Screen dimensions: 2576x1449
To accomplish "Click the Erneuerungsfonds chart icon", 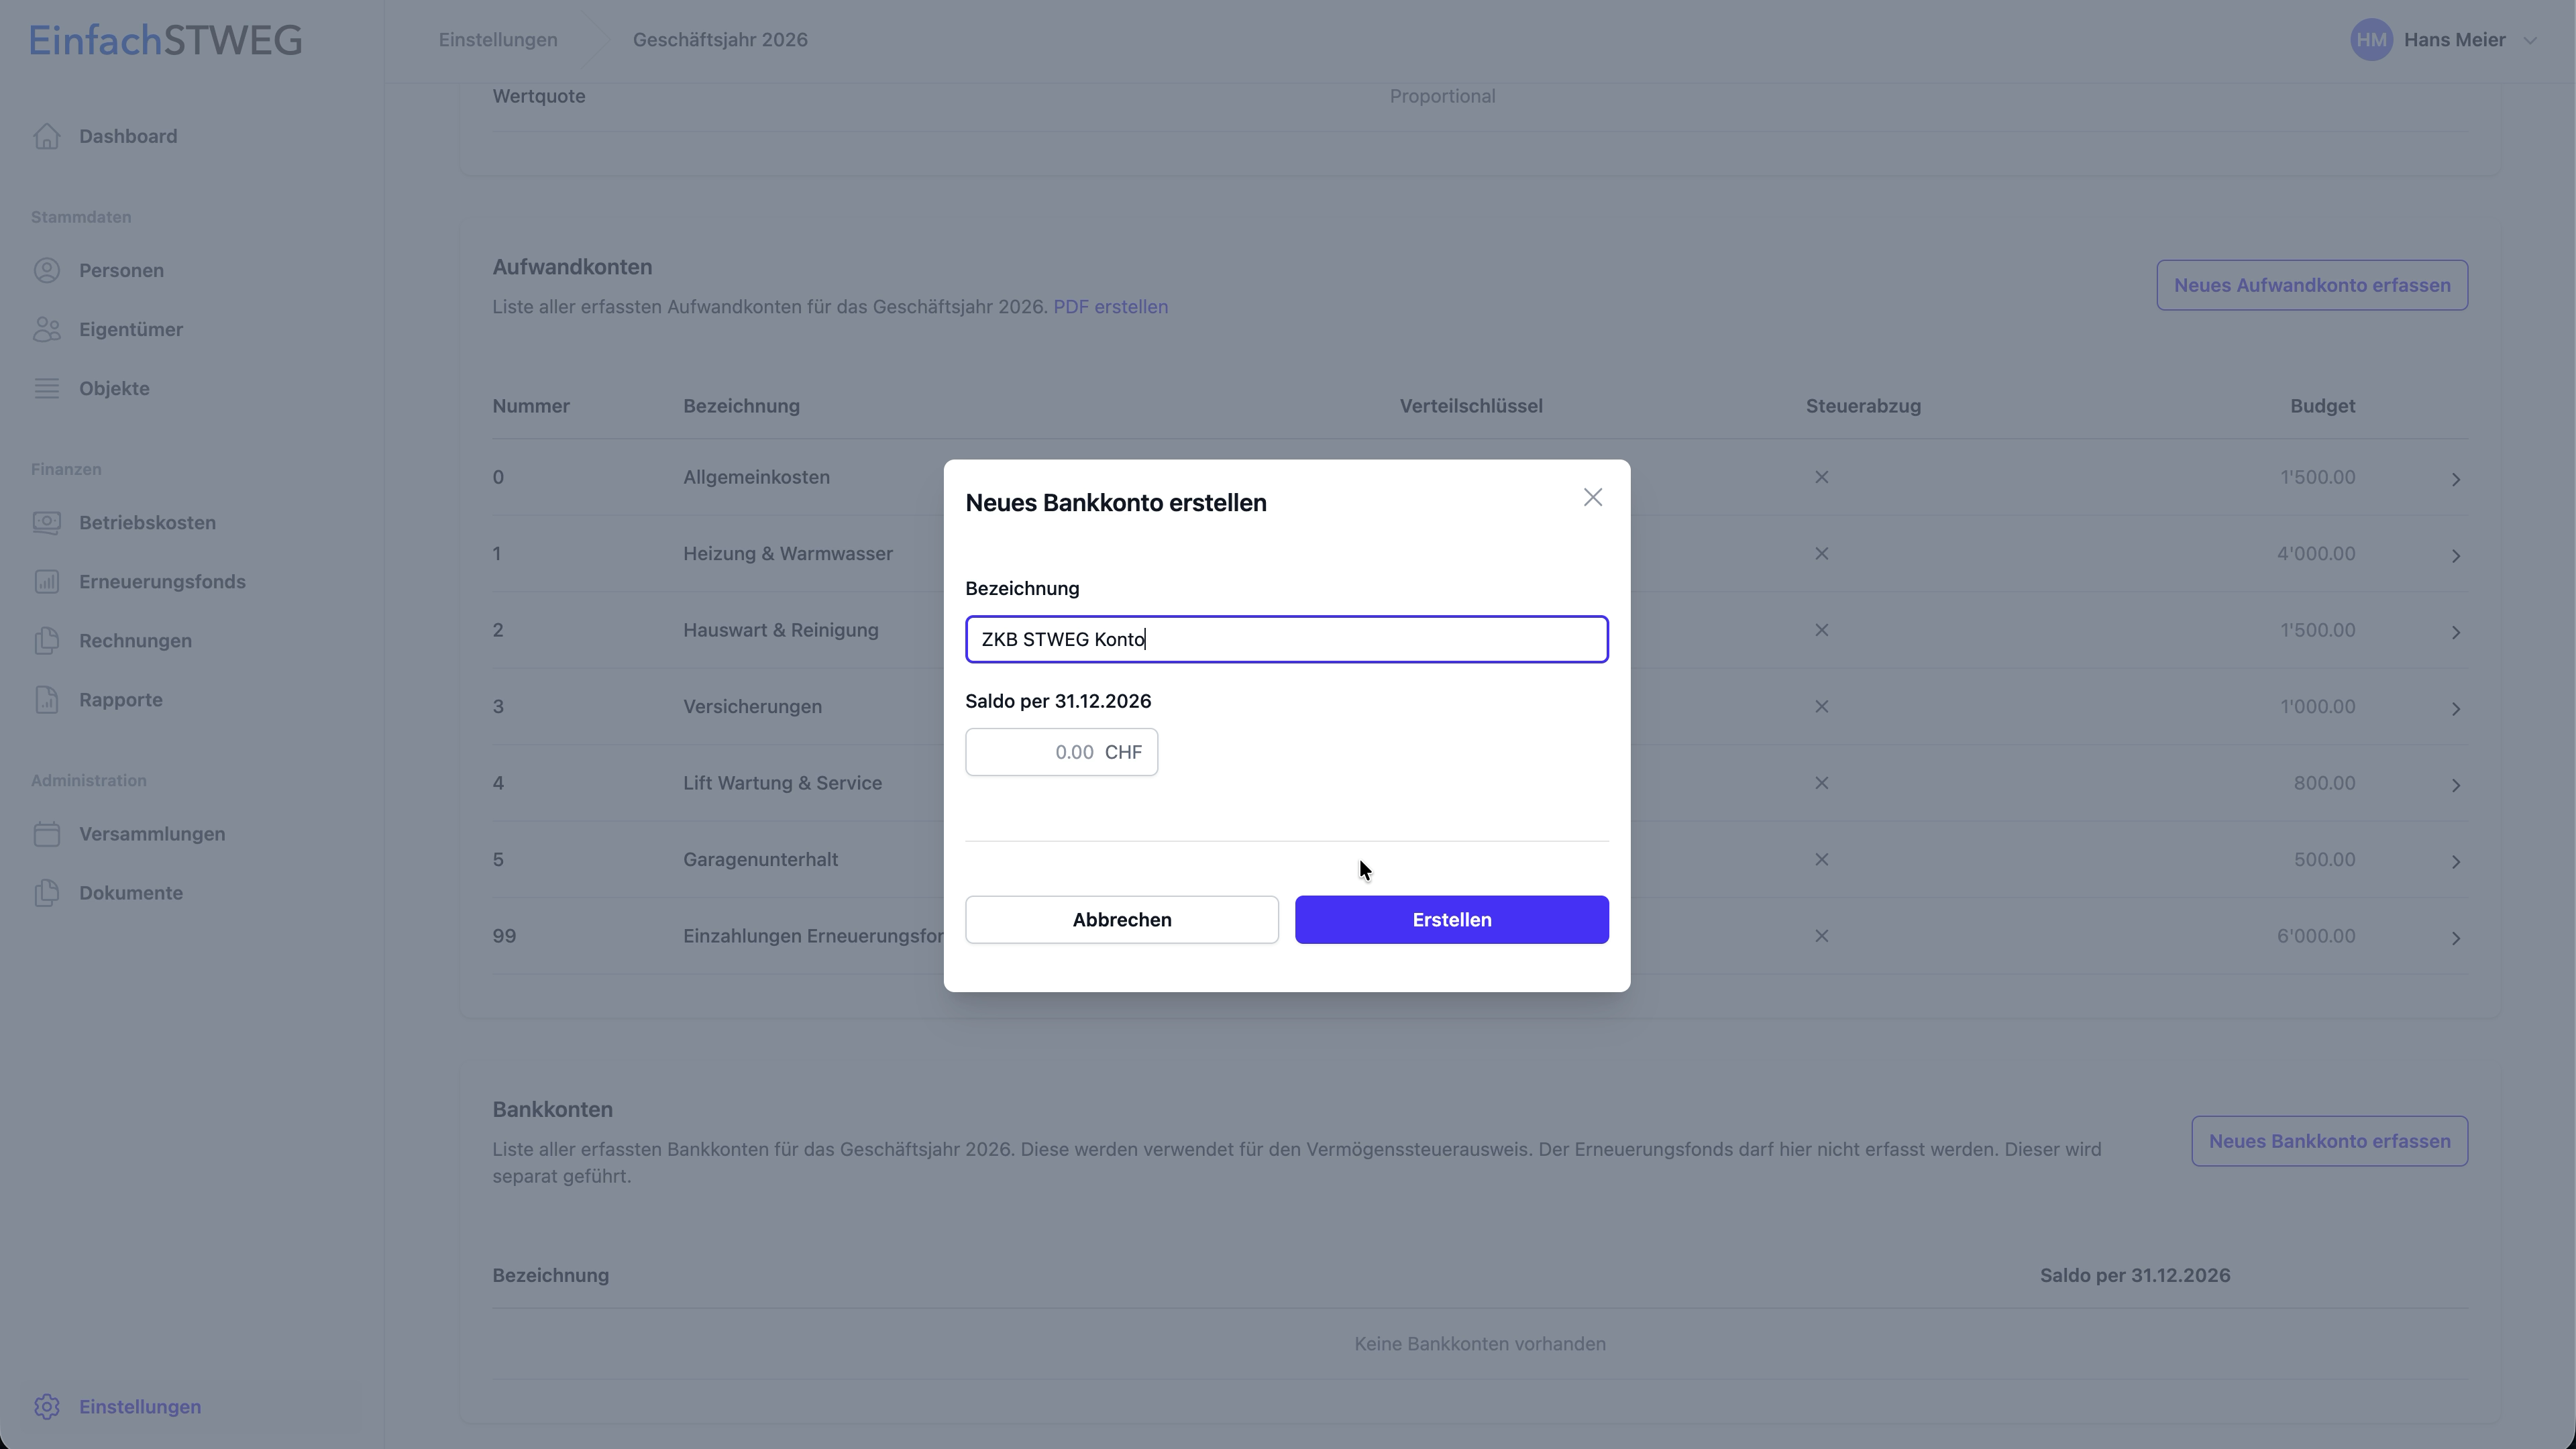I will (x=47, y=581).
